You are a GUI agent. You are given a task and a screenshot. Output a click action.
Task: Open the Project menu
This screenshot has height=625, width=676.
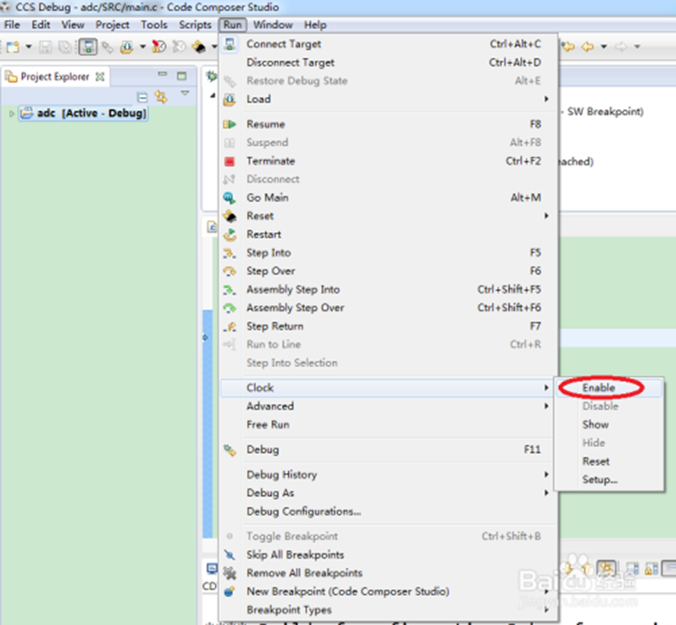click(113, 25)
